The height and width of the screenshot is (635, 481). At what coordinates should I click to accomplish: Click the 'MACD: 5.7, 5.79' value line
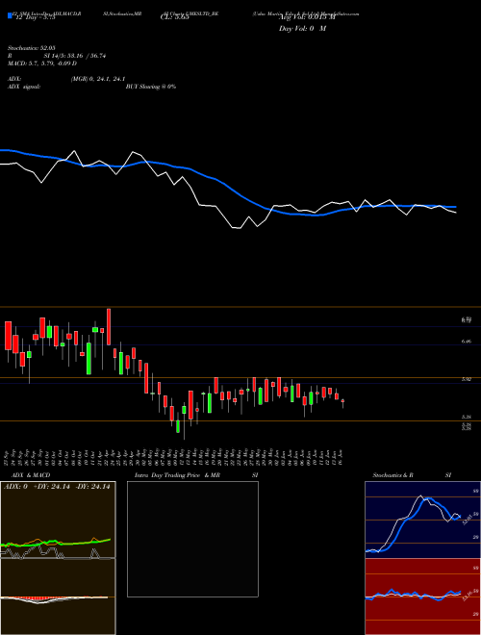click(x=42, y=63)
